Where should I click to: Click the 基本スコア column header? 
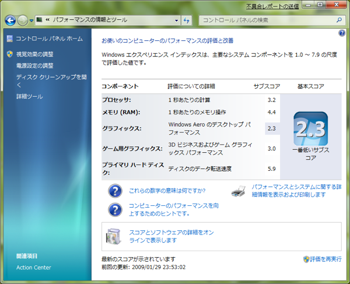311,86
